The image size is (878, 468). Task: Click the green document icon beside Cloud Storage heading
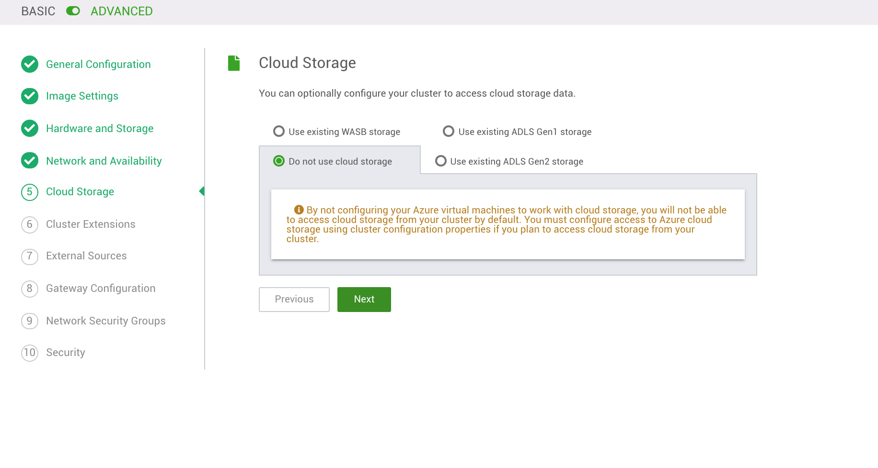pos(233,62)
